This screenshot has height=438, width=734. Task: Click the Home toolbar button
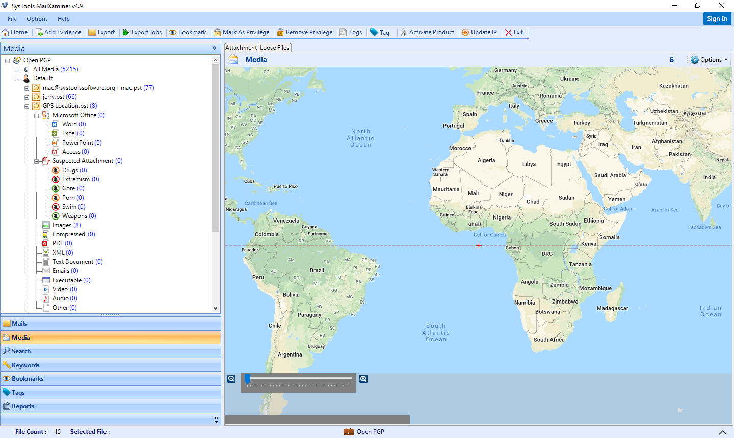tap(15, 32)
